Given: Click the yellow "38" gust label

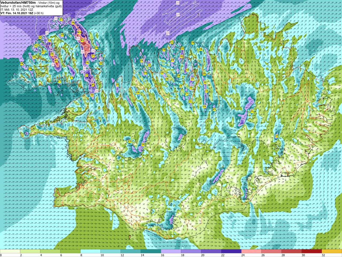Looking at the screenshot, I should [x=73, y=23].
